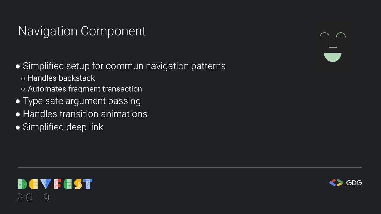Screen dimensions: 381x214
Task: Click the 2019 year text
Action: coord(34,198)
